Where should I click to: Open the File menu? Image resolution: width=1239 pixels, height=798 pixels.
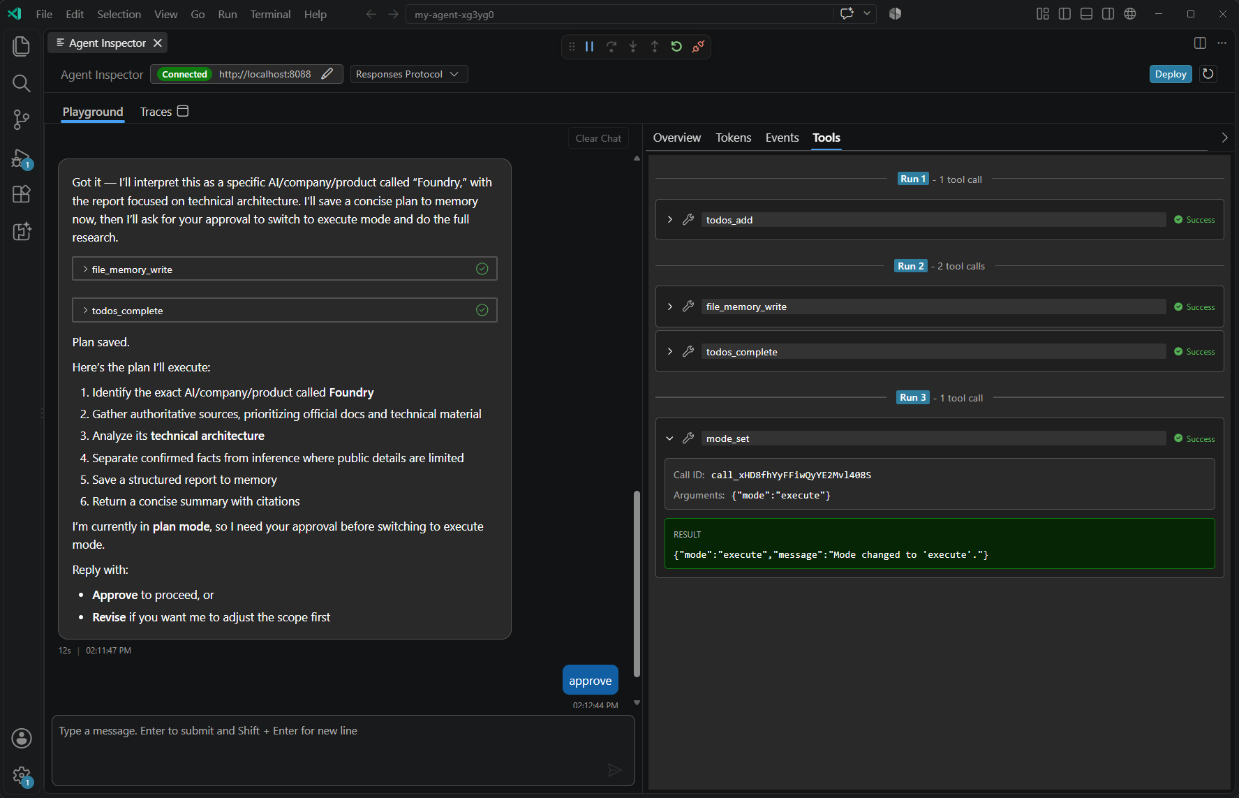(44, 14)
